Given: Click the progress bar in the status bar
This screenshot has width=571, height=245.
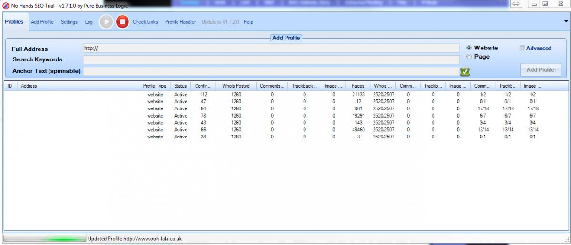Looking at the screenshot, I should tap(45, 238).
